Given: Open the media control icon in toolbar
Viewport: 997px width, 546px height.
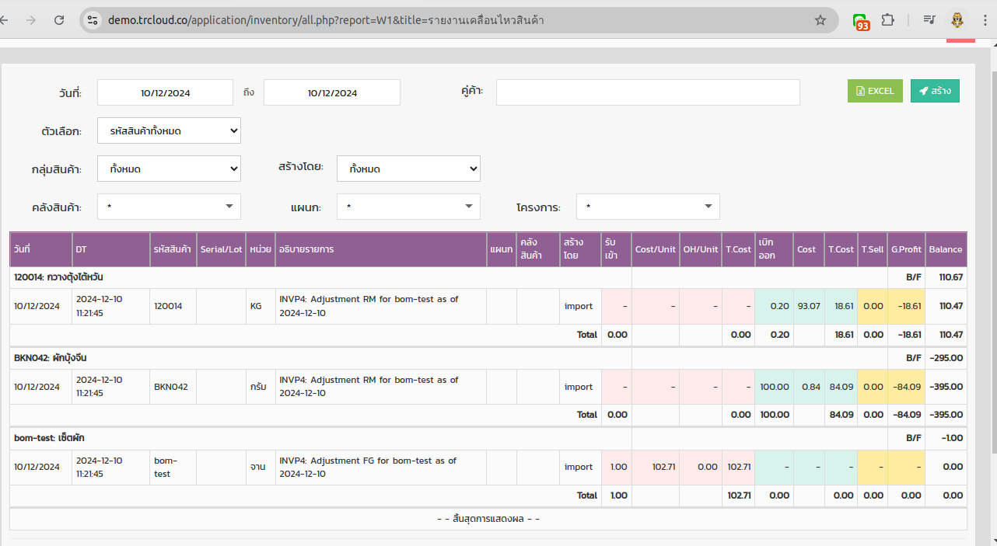Looking at the screenshot, I should pos(929,20).
